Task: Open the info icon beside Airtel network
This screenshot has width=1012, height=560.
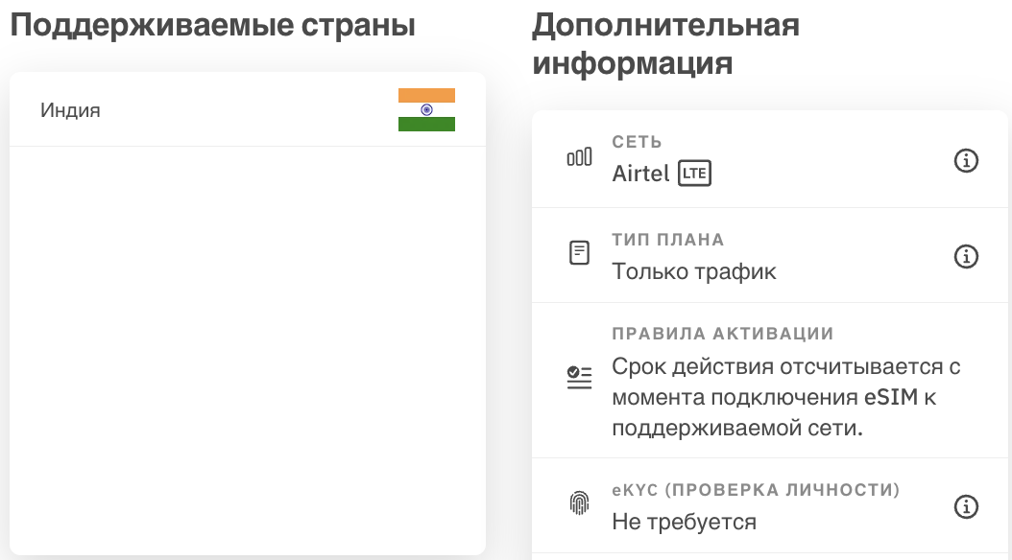Action: pos(966,160)
